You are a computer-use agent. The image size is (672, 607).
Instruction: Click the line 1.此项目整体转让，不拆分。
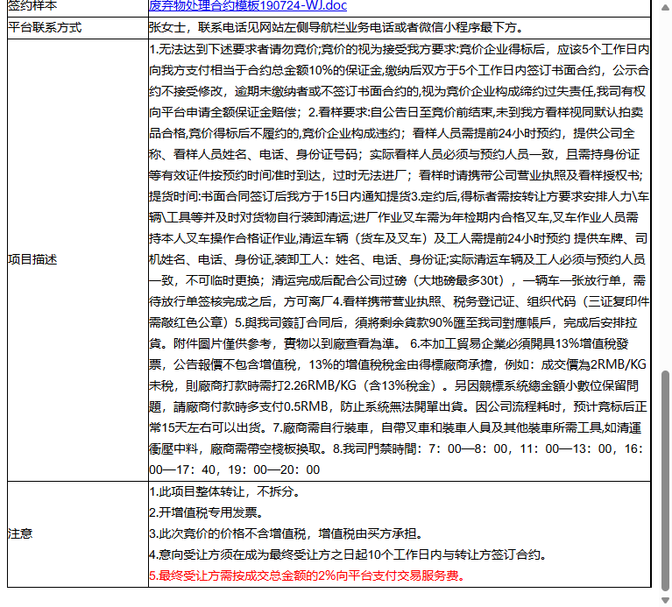[x=224, y=491]
